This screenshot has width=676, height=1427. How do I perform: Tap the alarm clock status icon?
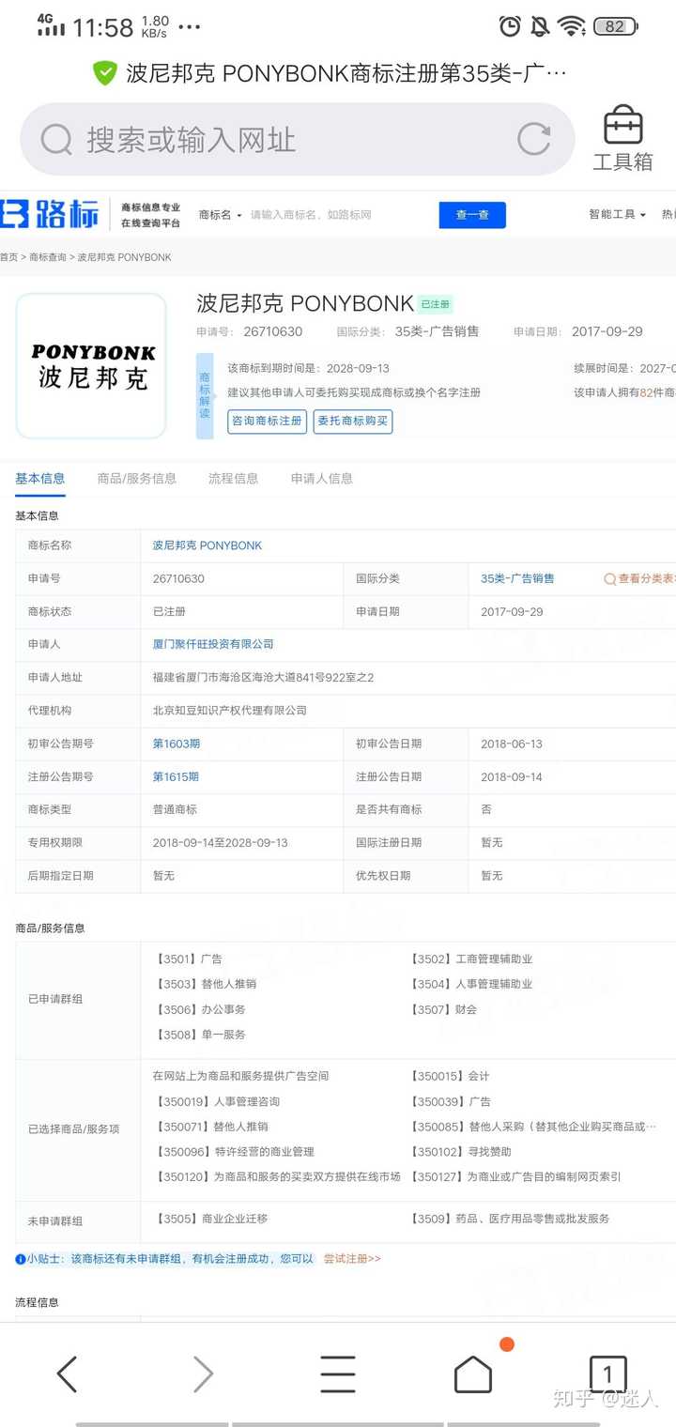(510, 26)
